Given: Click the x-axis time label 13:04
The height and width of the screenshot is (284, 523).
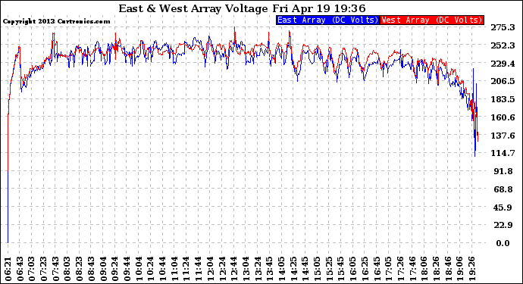Looking at the screenshot, I should click(x=246, y=269).
